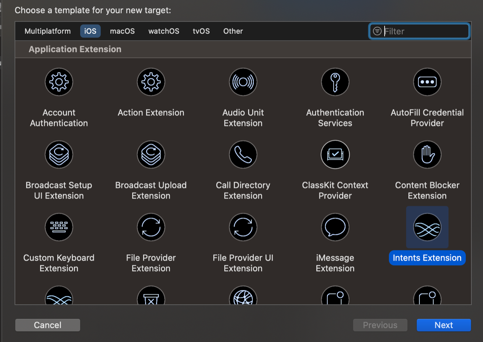This screenshot has width=483, height=342.
Task: Select the Broadcast Upload Extension icon
Action: [x=151, y=155]
